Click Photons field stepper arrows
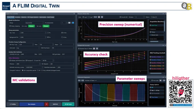 pyautogui.click(x=40, y=64)
